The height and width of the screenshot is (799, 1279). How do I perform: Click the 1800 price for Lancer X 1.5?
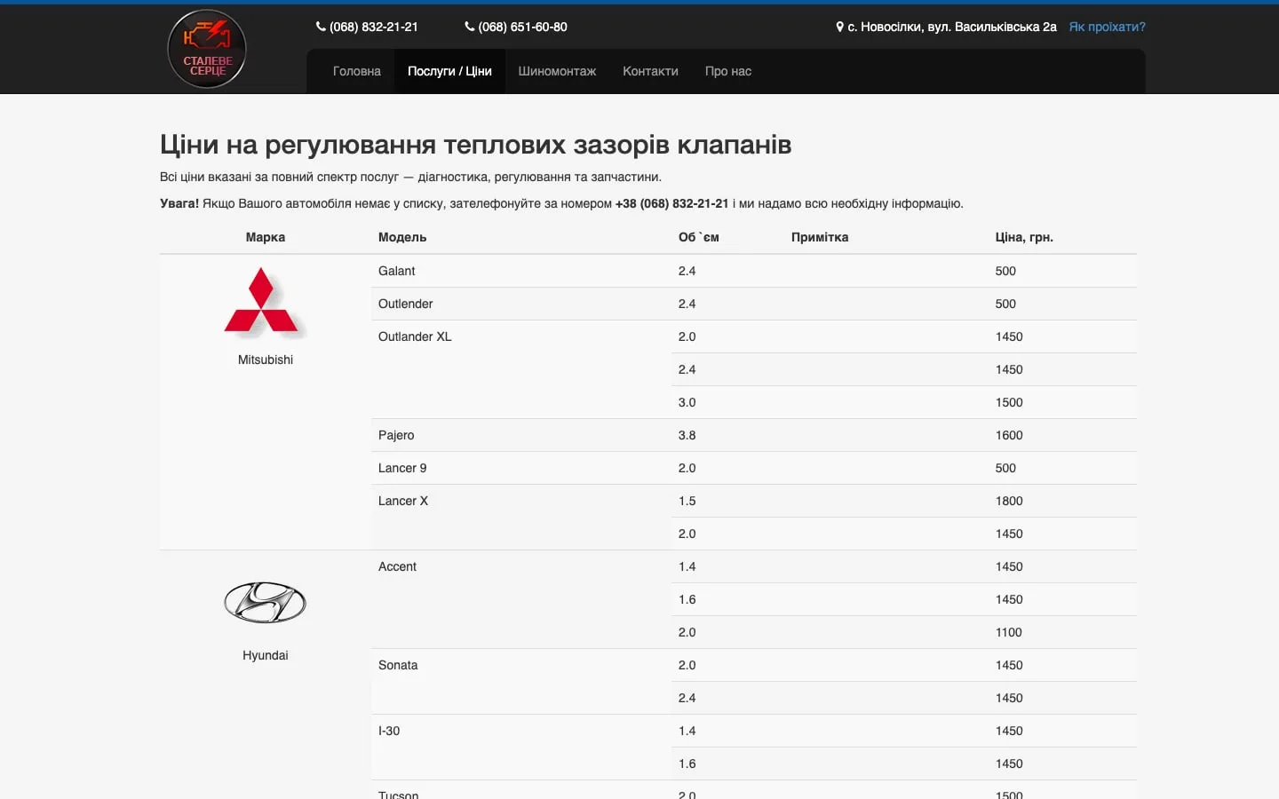tap(1009, 501)
